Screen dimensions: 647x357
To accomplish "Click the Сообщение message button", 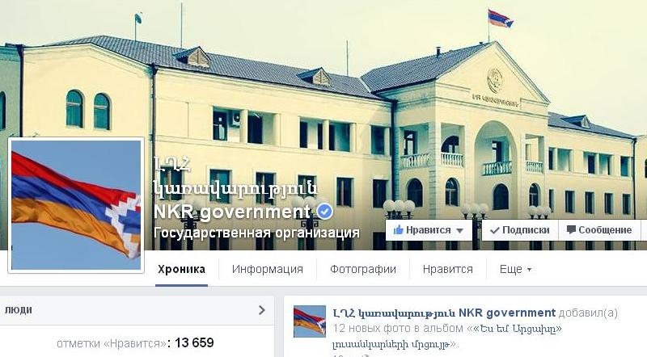I will [599, 230].
